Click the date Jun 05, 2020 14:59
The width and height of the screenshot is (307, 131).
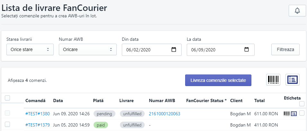pos(71,125)
